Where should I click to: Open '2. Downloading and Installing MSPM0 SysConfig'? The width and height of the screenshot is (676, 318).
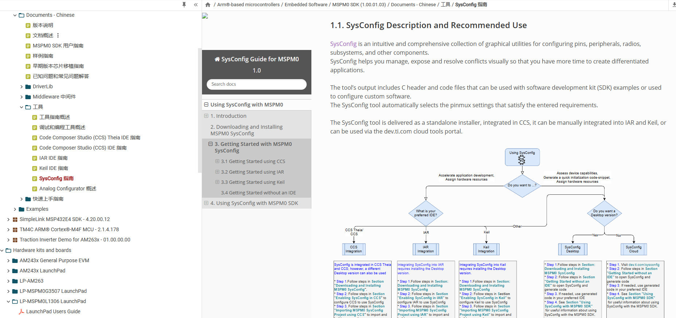point(246,130)
